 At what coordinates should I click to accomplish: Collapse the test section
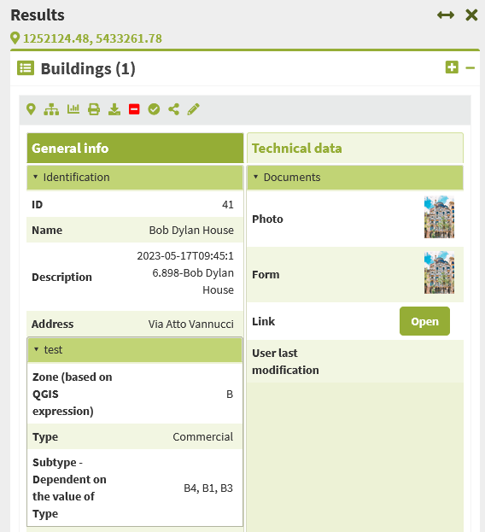pos(135,350)
